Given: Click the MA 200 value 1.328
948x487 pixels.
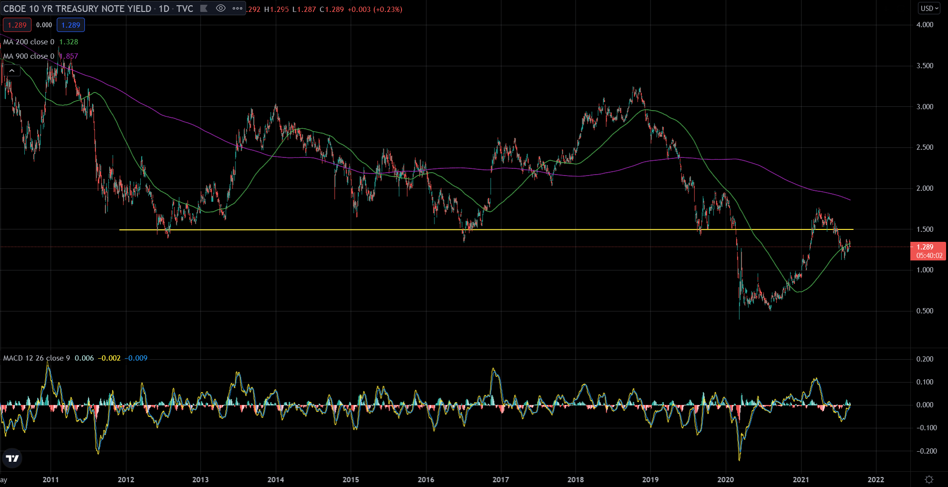Looking at the screenshot, I should 69,42.
